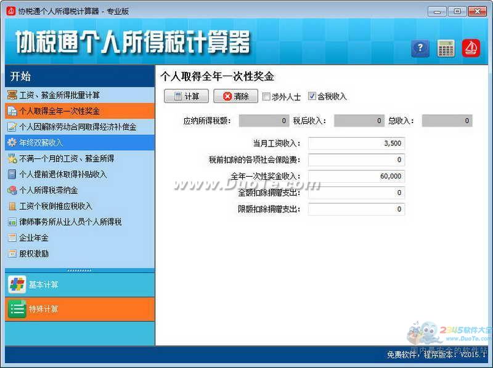Select 律师事务所从业人员个人所得税 item

click(80, 222)
